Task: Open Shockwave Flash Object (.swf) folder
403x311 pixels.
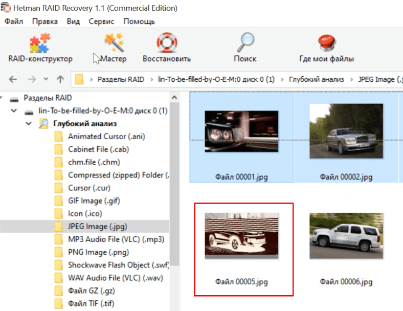Action: pyautogui.click(x=119, y=265)
